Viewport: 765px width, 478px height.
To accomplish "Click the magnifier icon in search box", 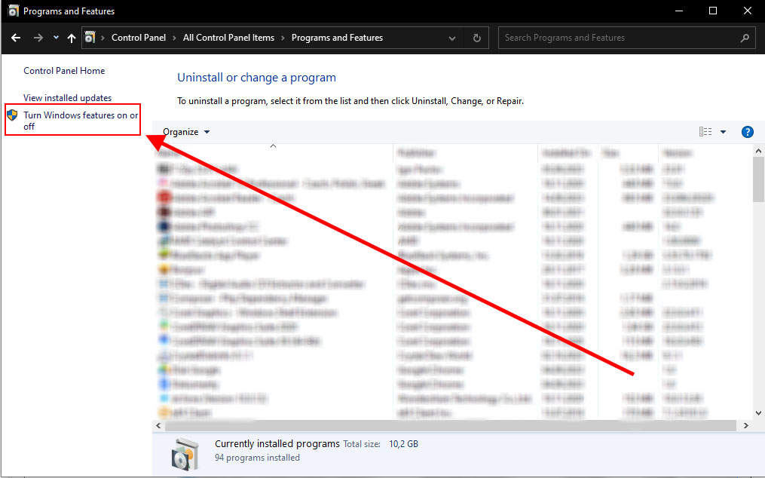I will pos(745,38).
